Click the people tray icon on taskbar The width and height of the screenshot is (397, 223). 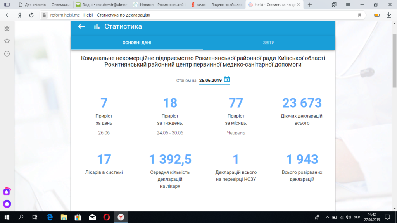(x=317, y=217)
